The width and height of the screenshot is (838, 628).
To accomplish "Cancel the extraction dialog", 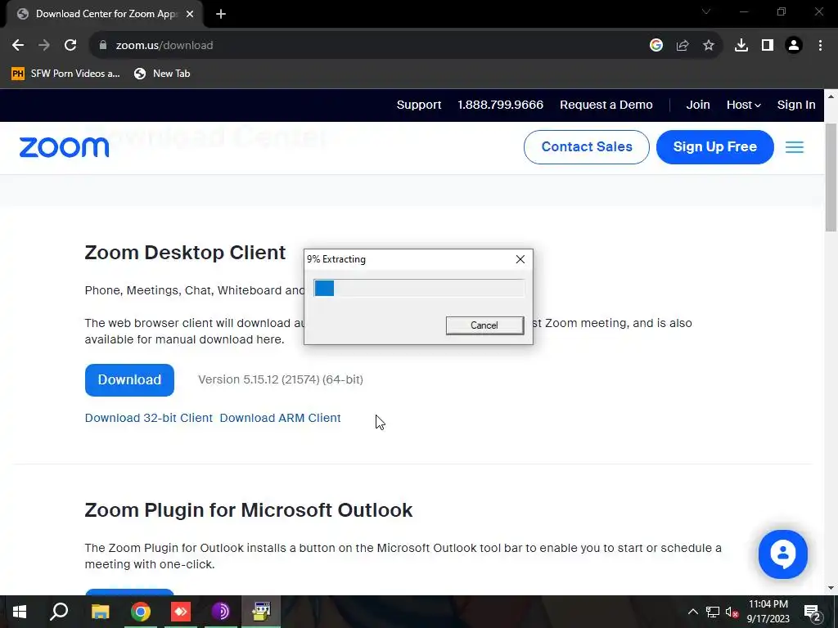I will (x=484, y=325).
